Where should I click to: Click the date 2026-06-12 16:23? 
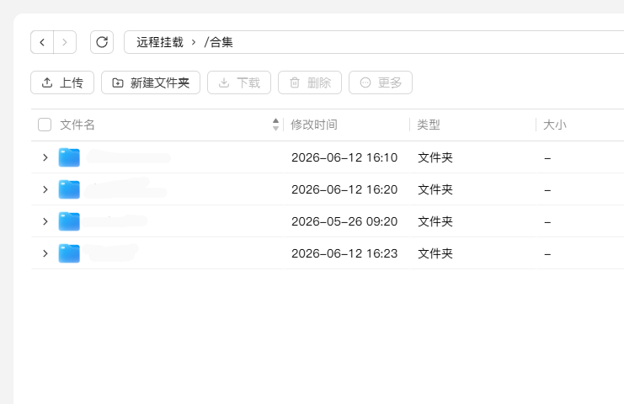344,253
